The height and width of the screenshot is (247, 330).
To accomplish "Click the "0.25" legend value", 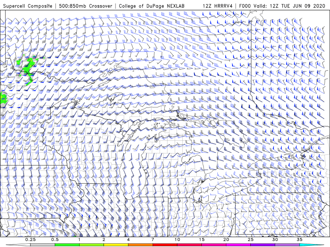I will (31, 240).
